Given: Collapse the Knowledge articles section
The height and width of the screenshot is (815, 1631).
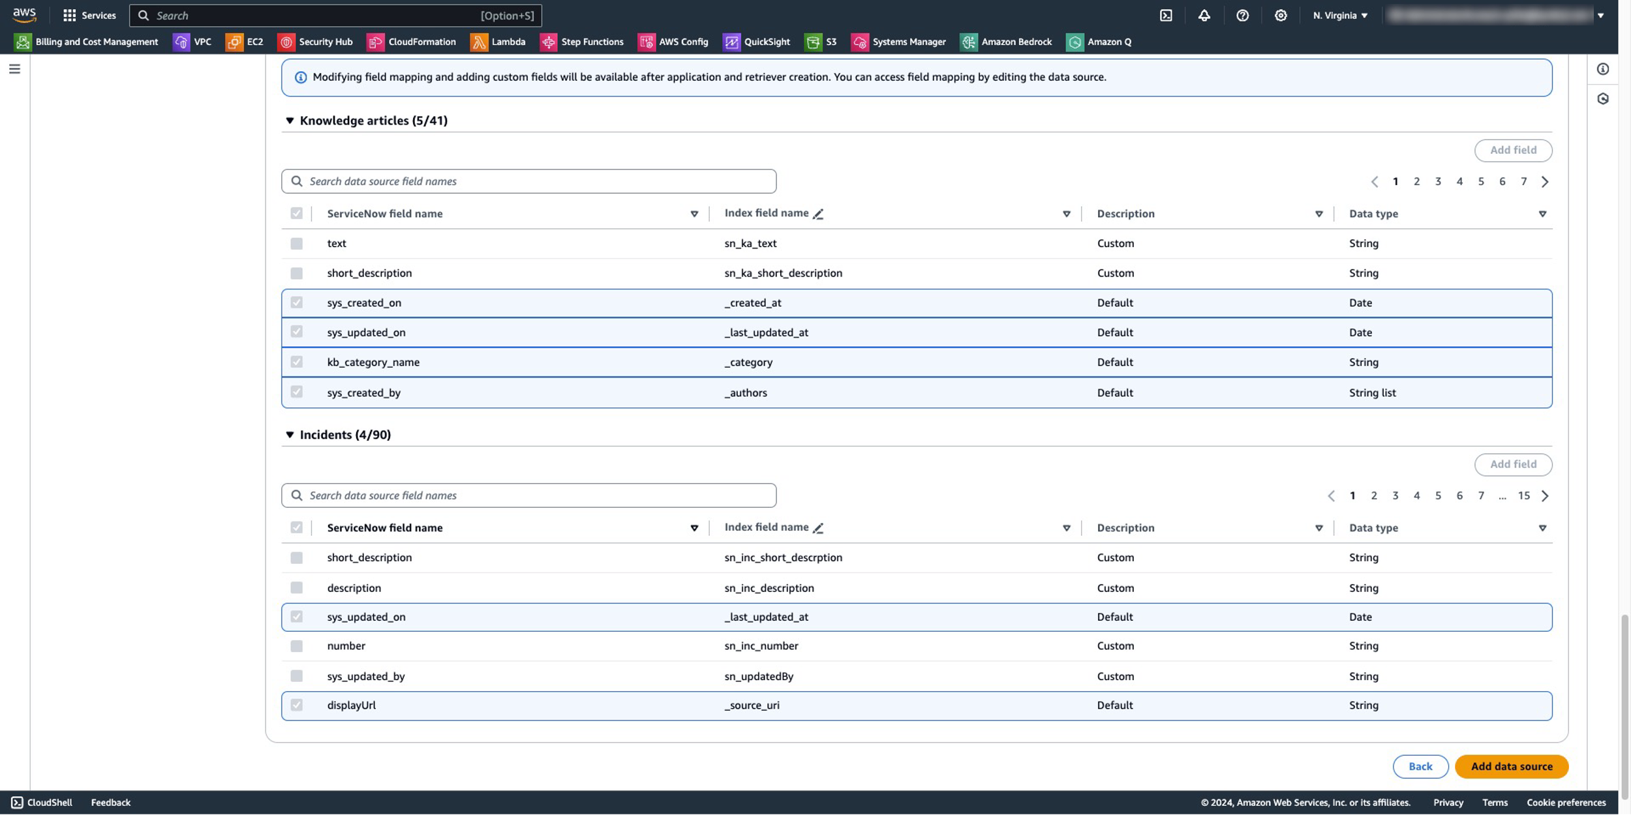Looking at the screenshot, I should point(290,121).
